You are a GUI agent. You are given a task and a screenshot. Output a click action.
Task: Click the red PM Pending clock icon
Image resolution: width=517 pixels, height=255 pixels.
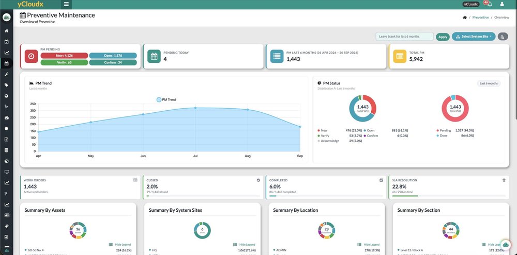31,56
